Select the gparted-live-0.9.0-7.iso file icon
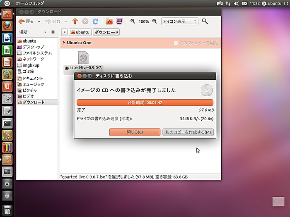 point(83,58)
